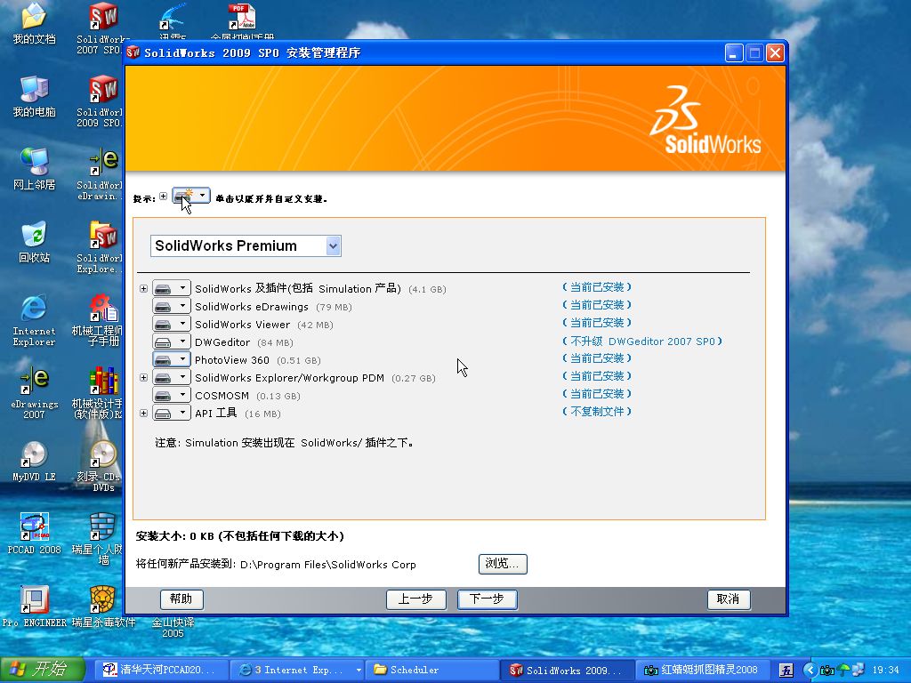Open 3 Internet Explorer taskbar group

[297, 670]
